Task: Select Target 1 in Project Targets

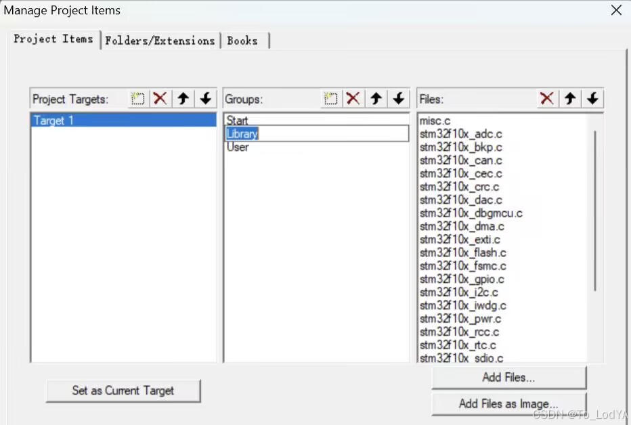Action: pos(123,120)
